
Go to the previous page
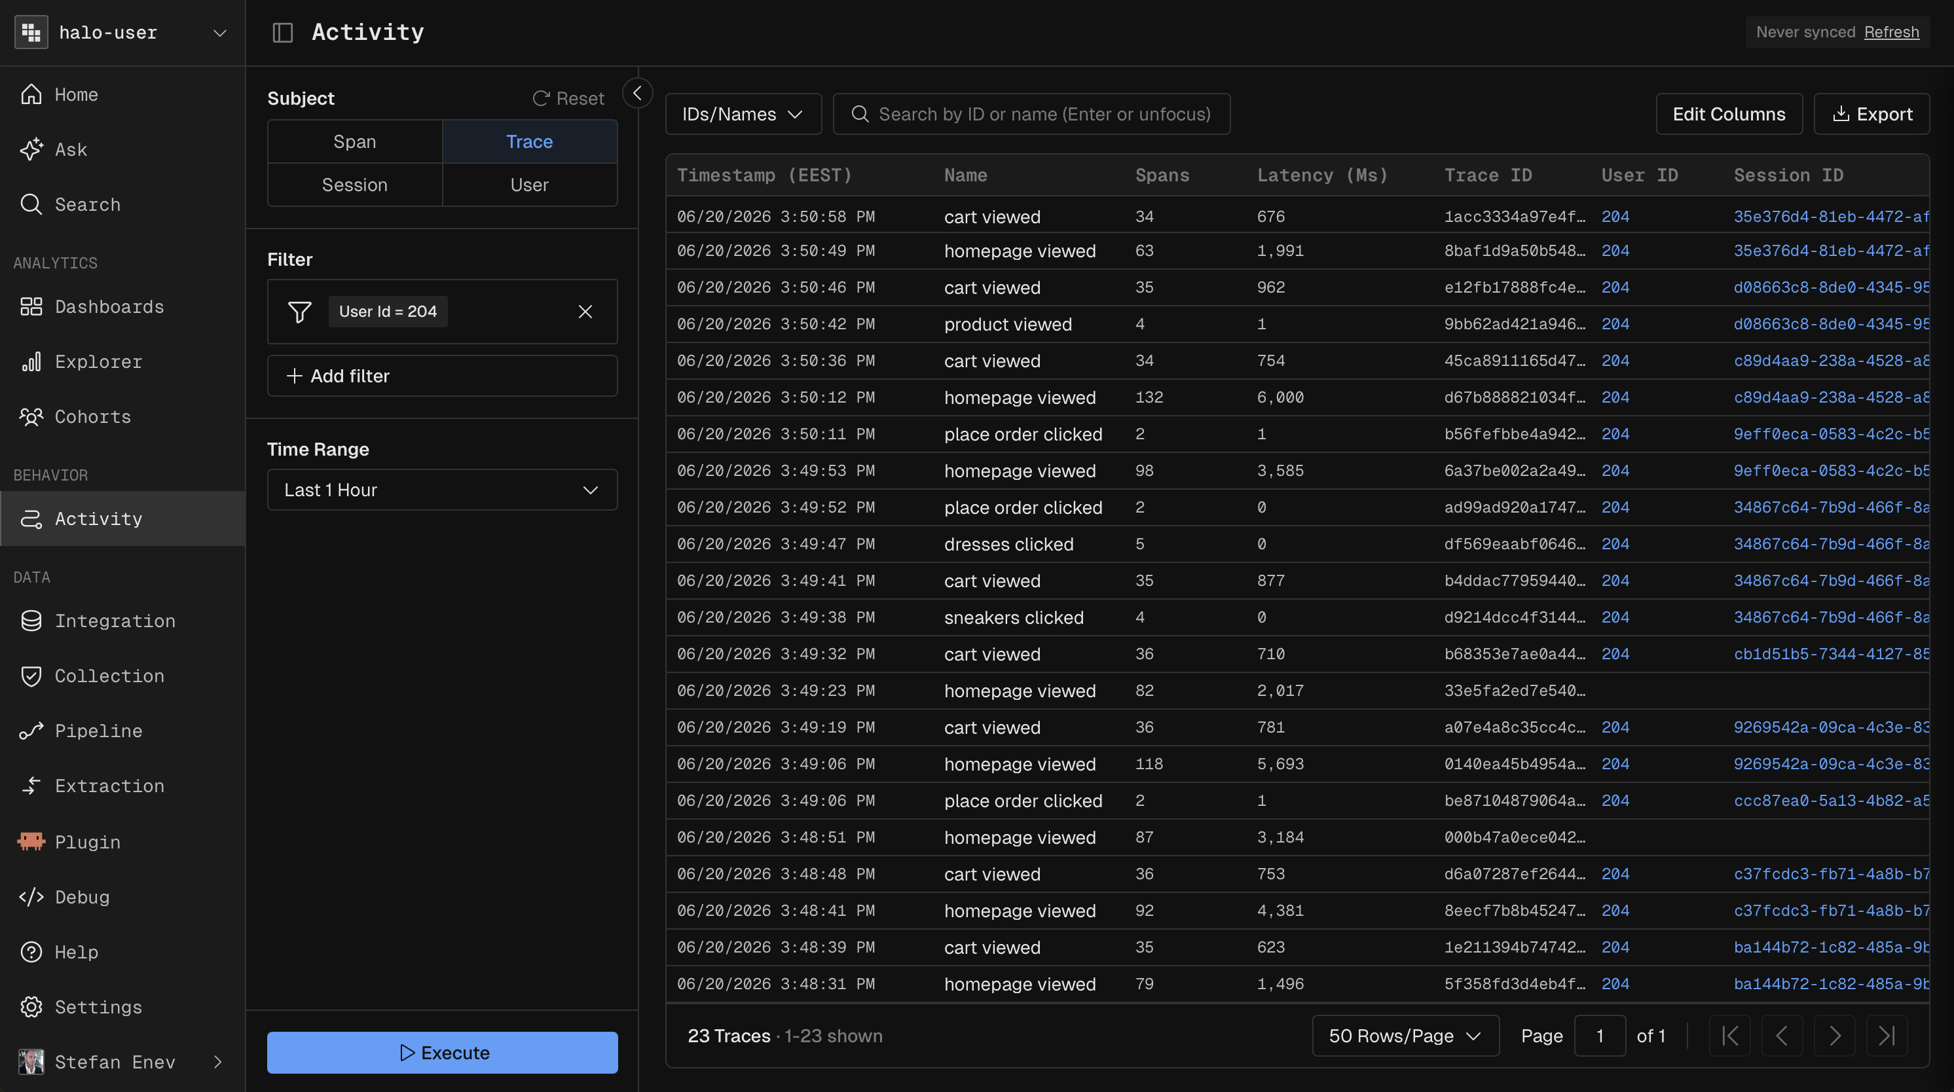click(1782, 1036)
